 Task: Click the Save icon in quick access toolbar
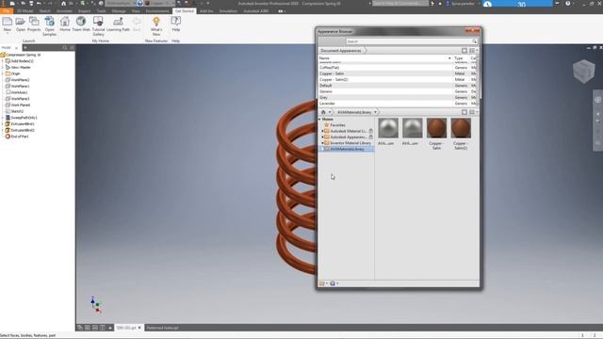click(x=31, y=4)
